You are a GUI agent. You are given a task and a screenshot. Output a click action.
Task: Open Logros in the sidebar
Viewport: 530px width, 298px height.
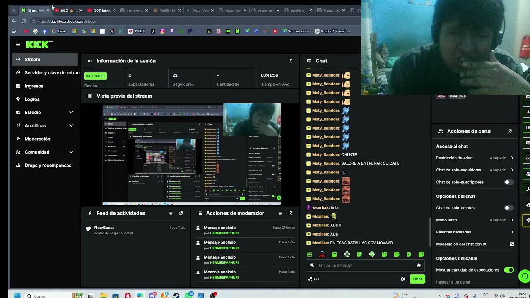tap(45, 99)
